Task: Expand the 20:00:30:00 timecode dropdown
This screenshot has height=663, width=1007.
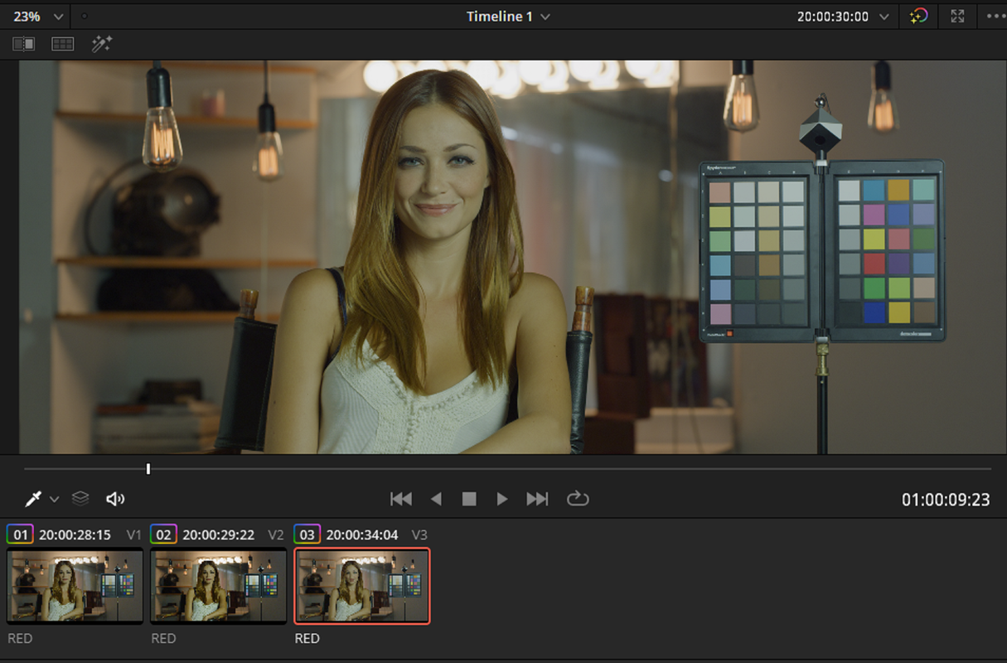Action: click(842, 17)
